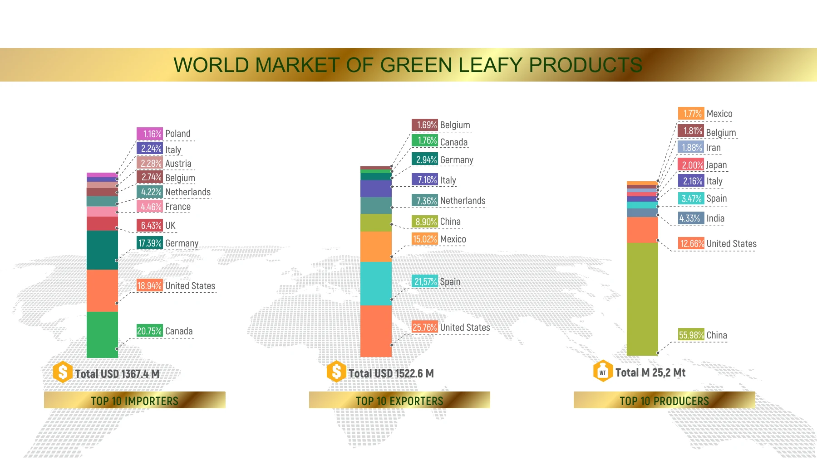This screenshot has height=459, width=817.
Task: Select the 3.47% Spain producers label
Action: click(703, 198)
